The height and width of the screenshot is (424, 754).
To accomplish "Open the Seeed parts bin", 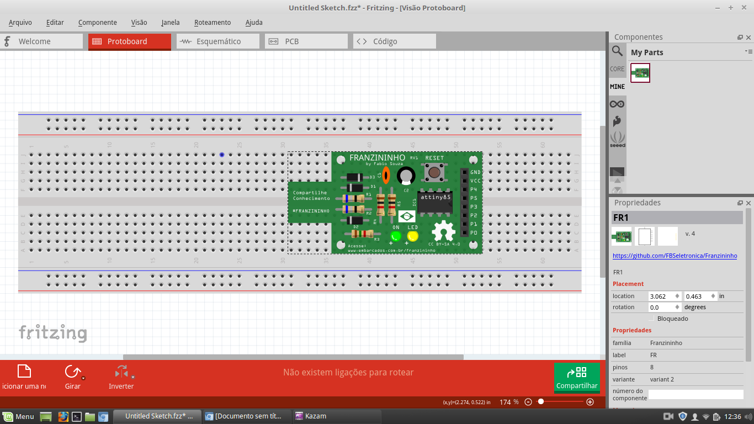I will point(617,139).
